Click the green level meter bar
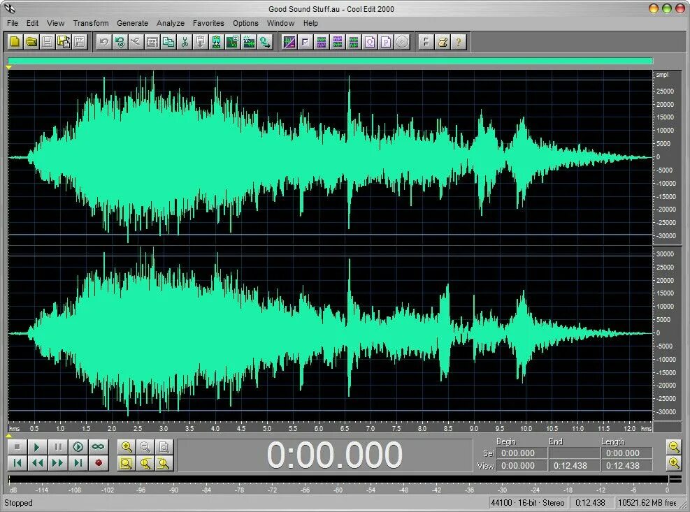 [x=329, y=61]
